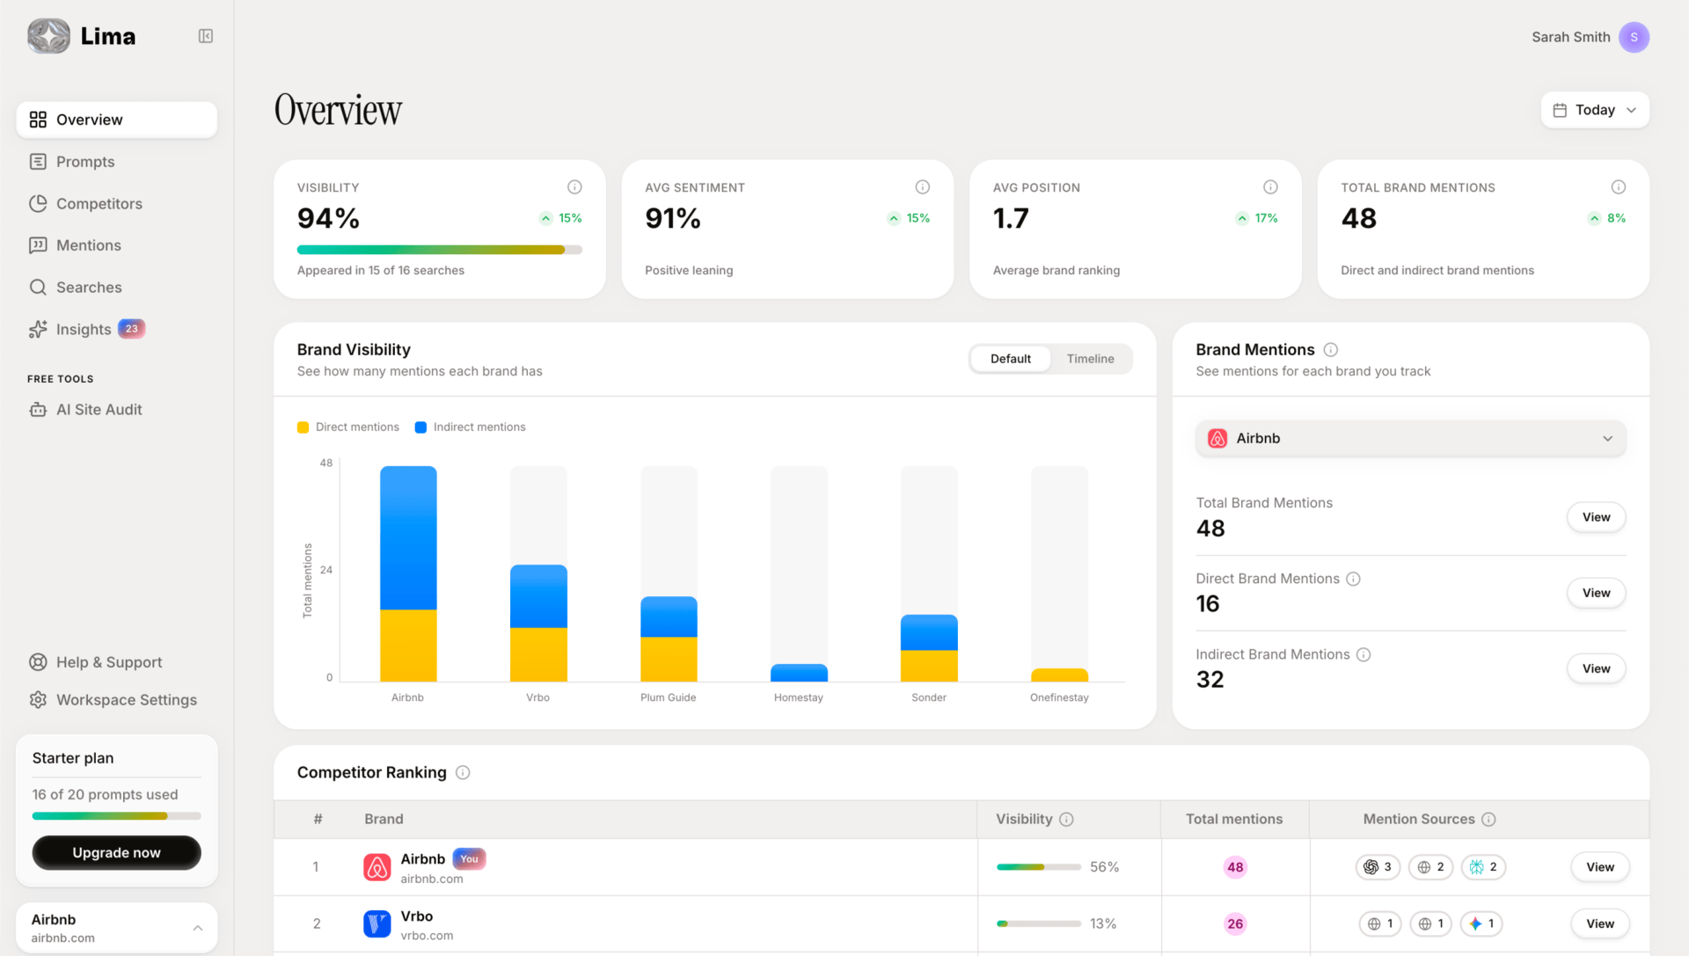Click the Airbnb logo in ranking row
Viewport: 1689px width, 956px height.
tap(377, 867)
